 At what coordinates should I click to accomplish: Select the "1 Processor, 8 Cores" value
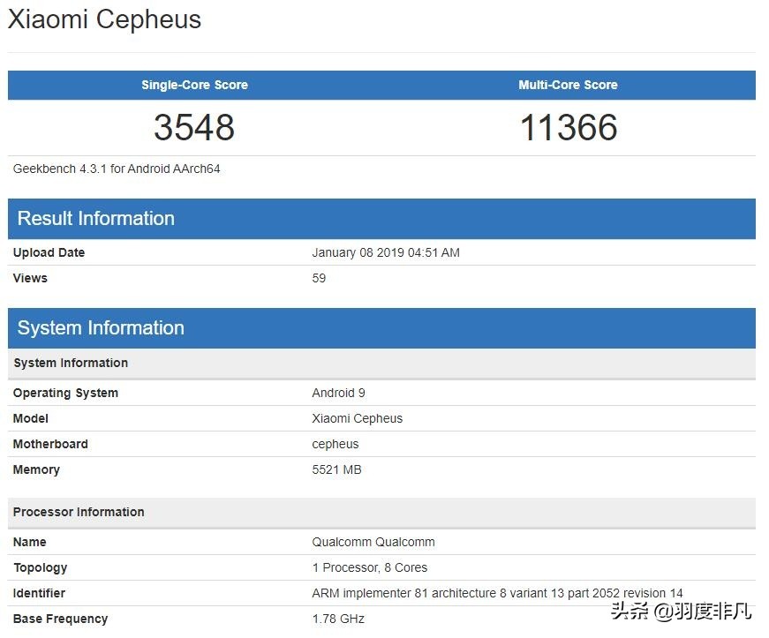[x=370, y=567]
